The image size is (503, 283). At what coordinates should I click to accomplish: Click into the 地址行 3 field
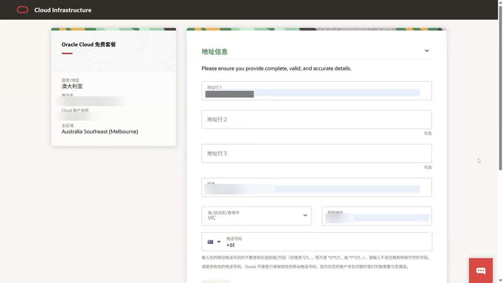316,153
